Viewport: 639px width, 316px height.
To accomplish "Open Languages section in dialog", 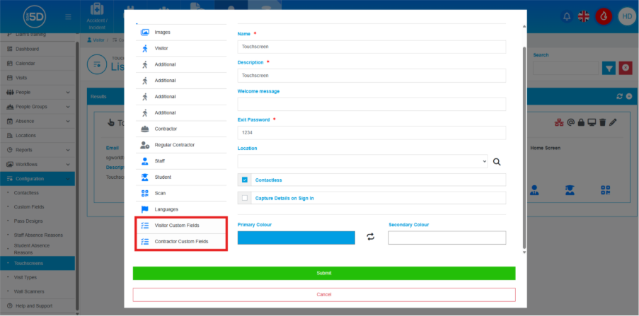I will click(181, 209).
